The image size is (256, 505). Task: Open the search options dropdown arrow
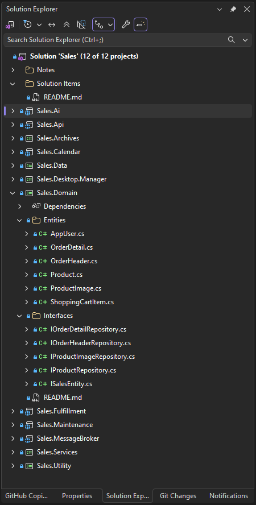point(245,40)
